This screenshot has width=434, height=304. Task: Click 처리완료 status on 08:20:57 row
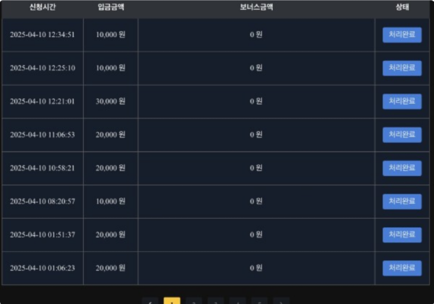click(x=402, y=202)
